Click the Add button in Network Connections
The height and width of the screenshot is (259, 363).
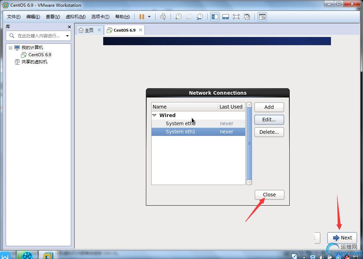pyautogui.click(x=269, y=107)
